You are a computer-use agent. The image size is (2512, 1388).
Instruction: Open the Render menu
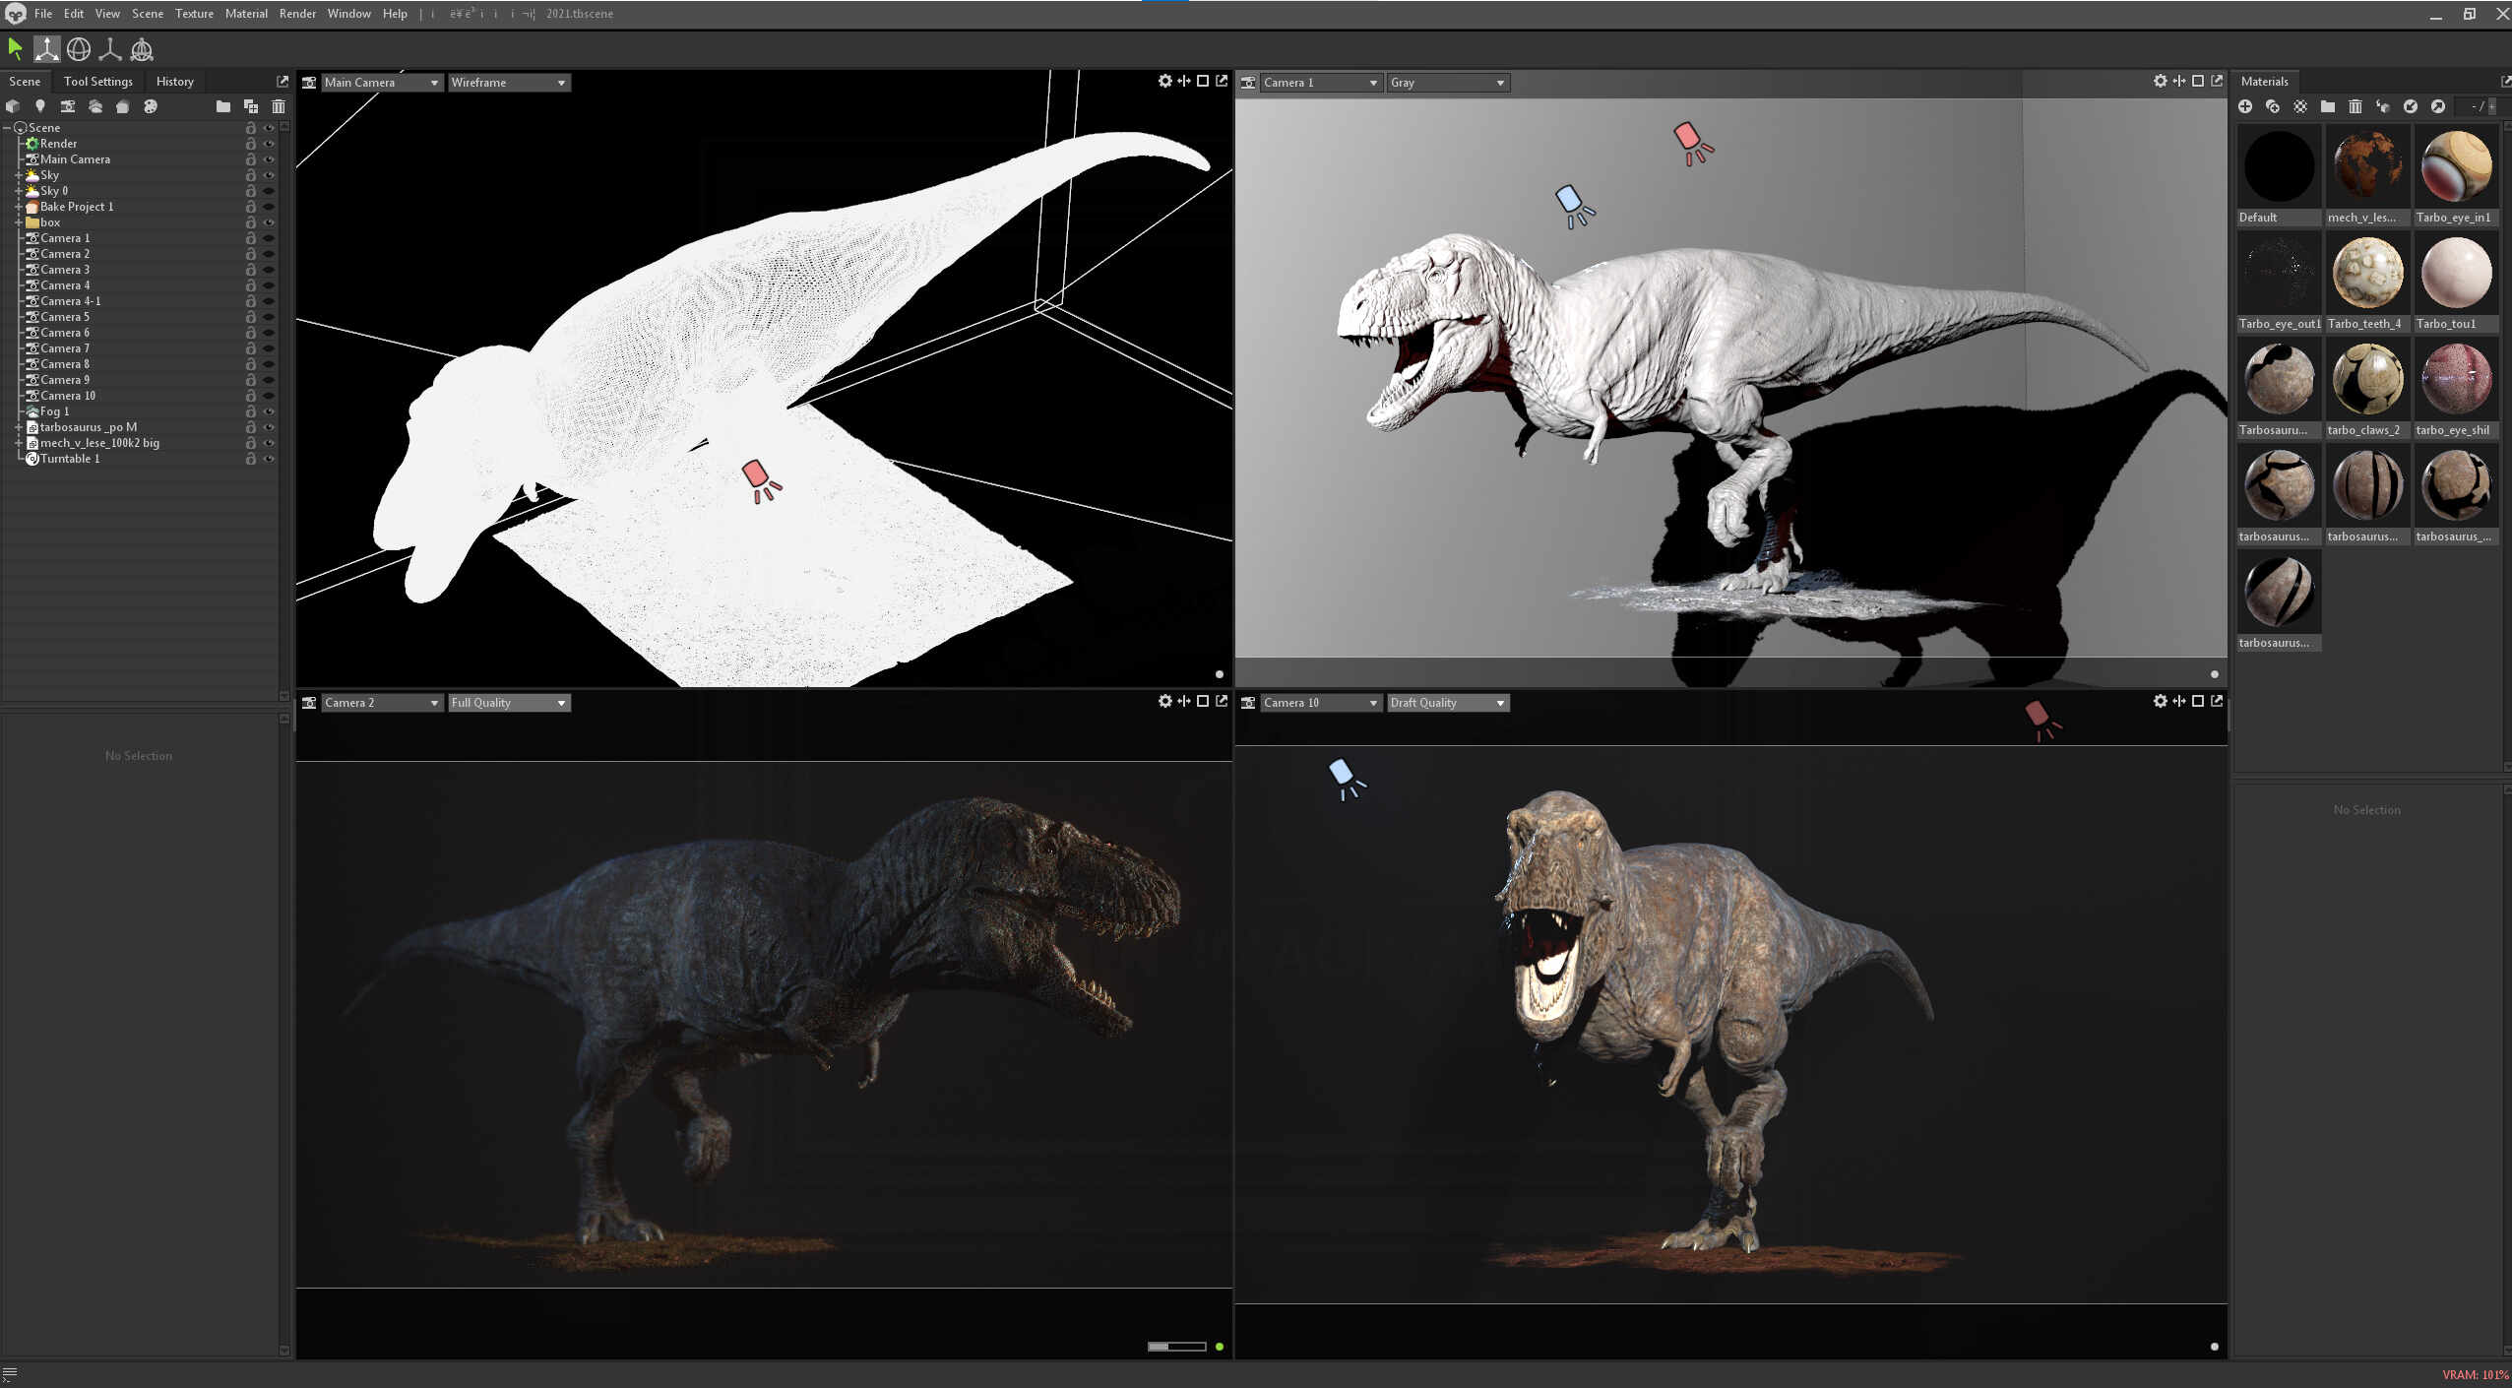pyautogui.click(x=297, y=14)
